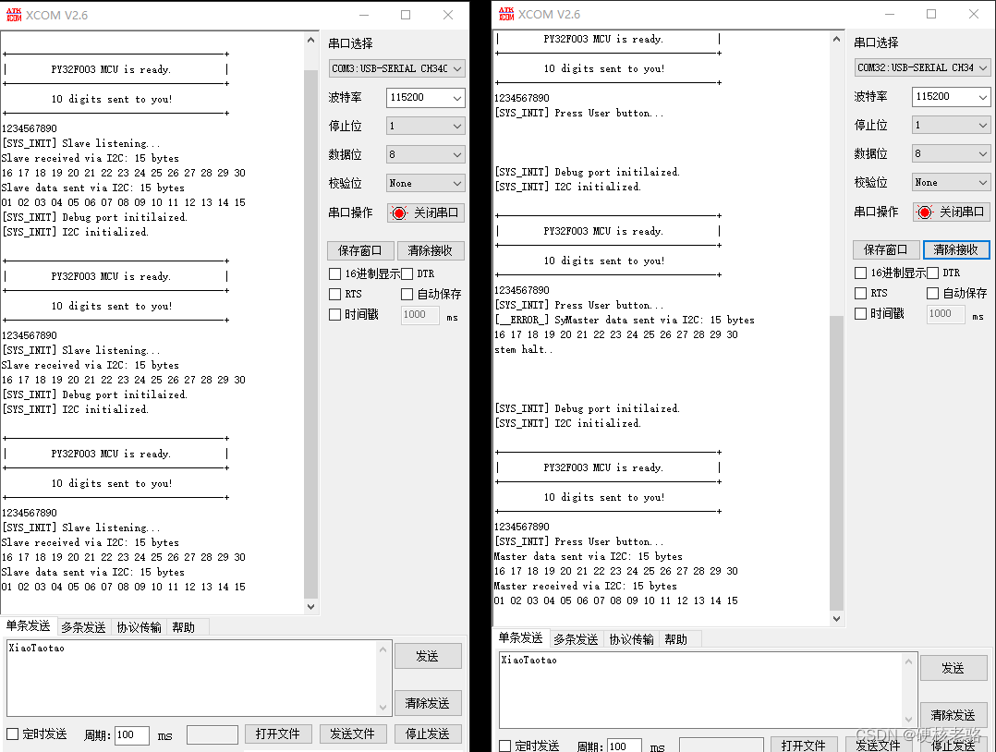Enable 自动保存 checkbox in right window
Screen dimensions: 996x752
(x=932, y=294)
